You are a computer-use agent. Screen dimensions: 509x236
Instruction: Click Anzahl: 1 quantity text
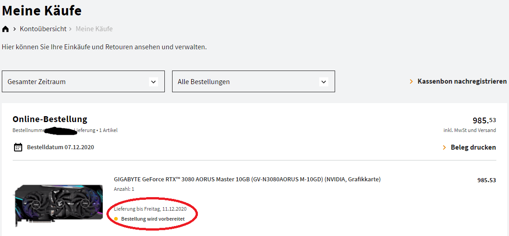click(124, 189)
